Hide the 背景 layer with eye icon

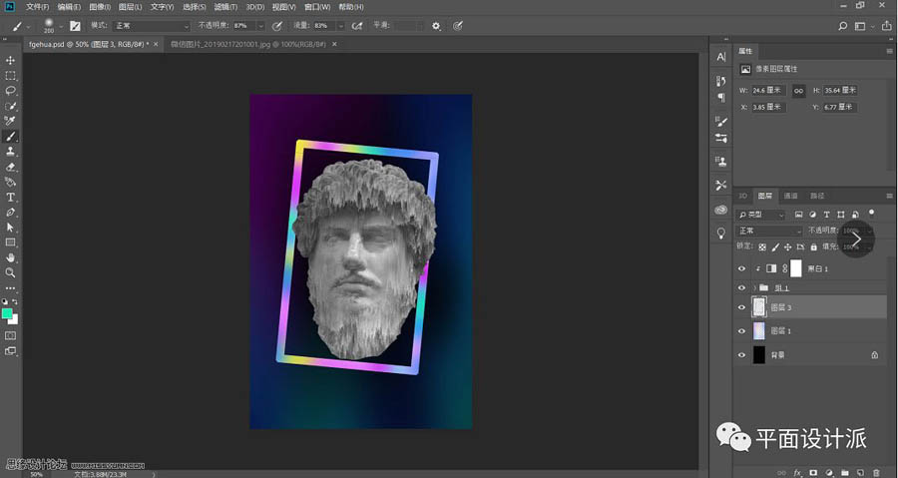click(741, 354)
